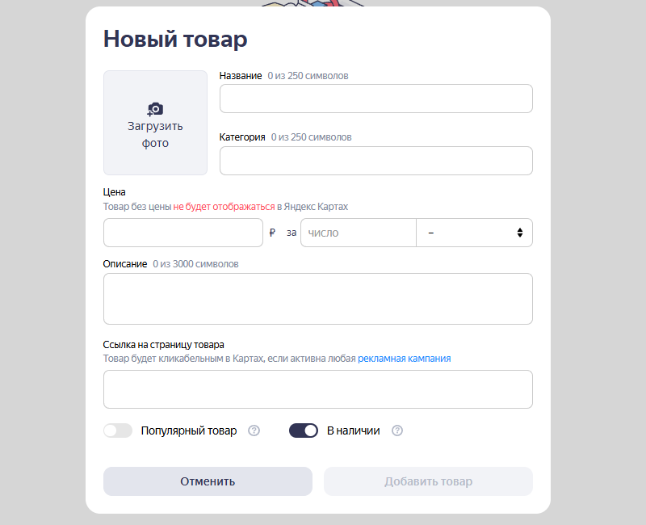Click the Описание text area
Screen dimensions: 646x525
(x=317, y=297)
